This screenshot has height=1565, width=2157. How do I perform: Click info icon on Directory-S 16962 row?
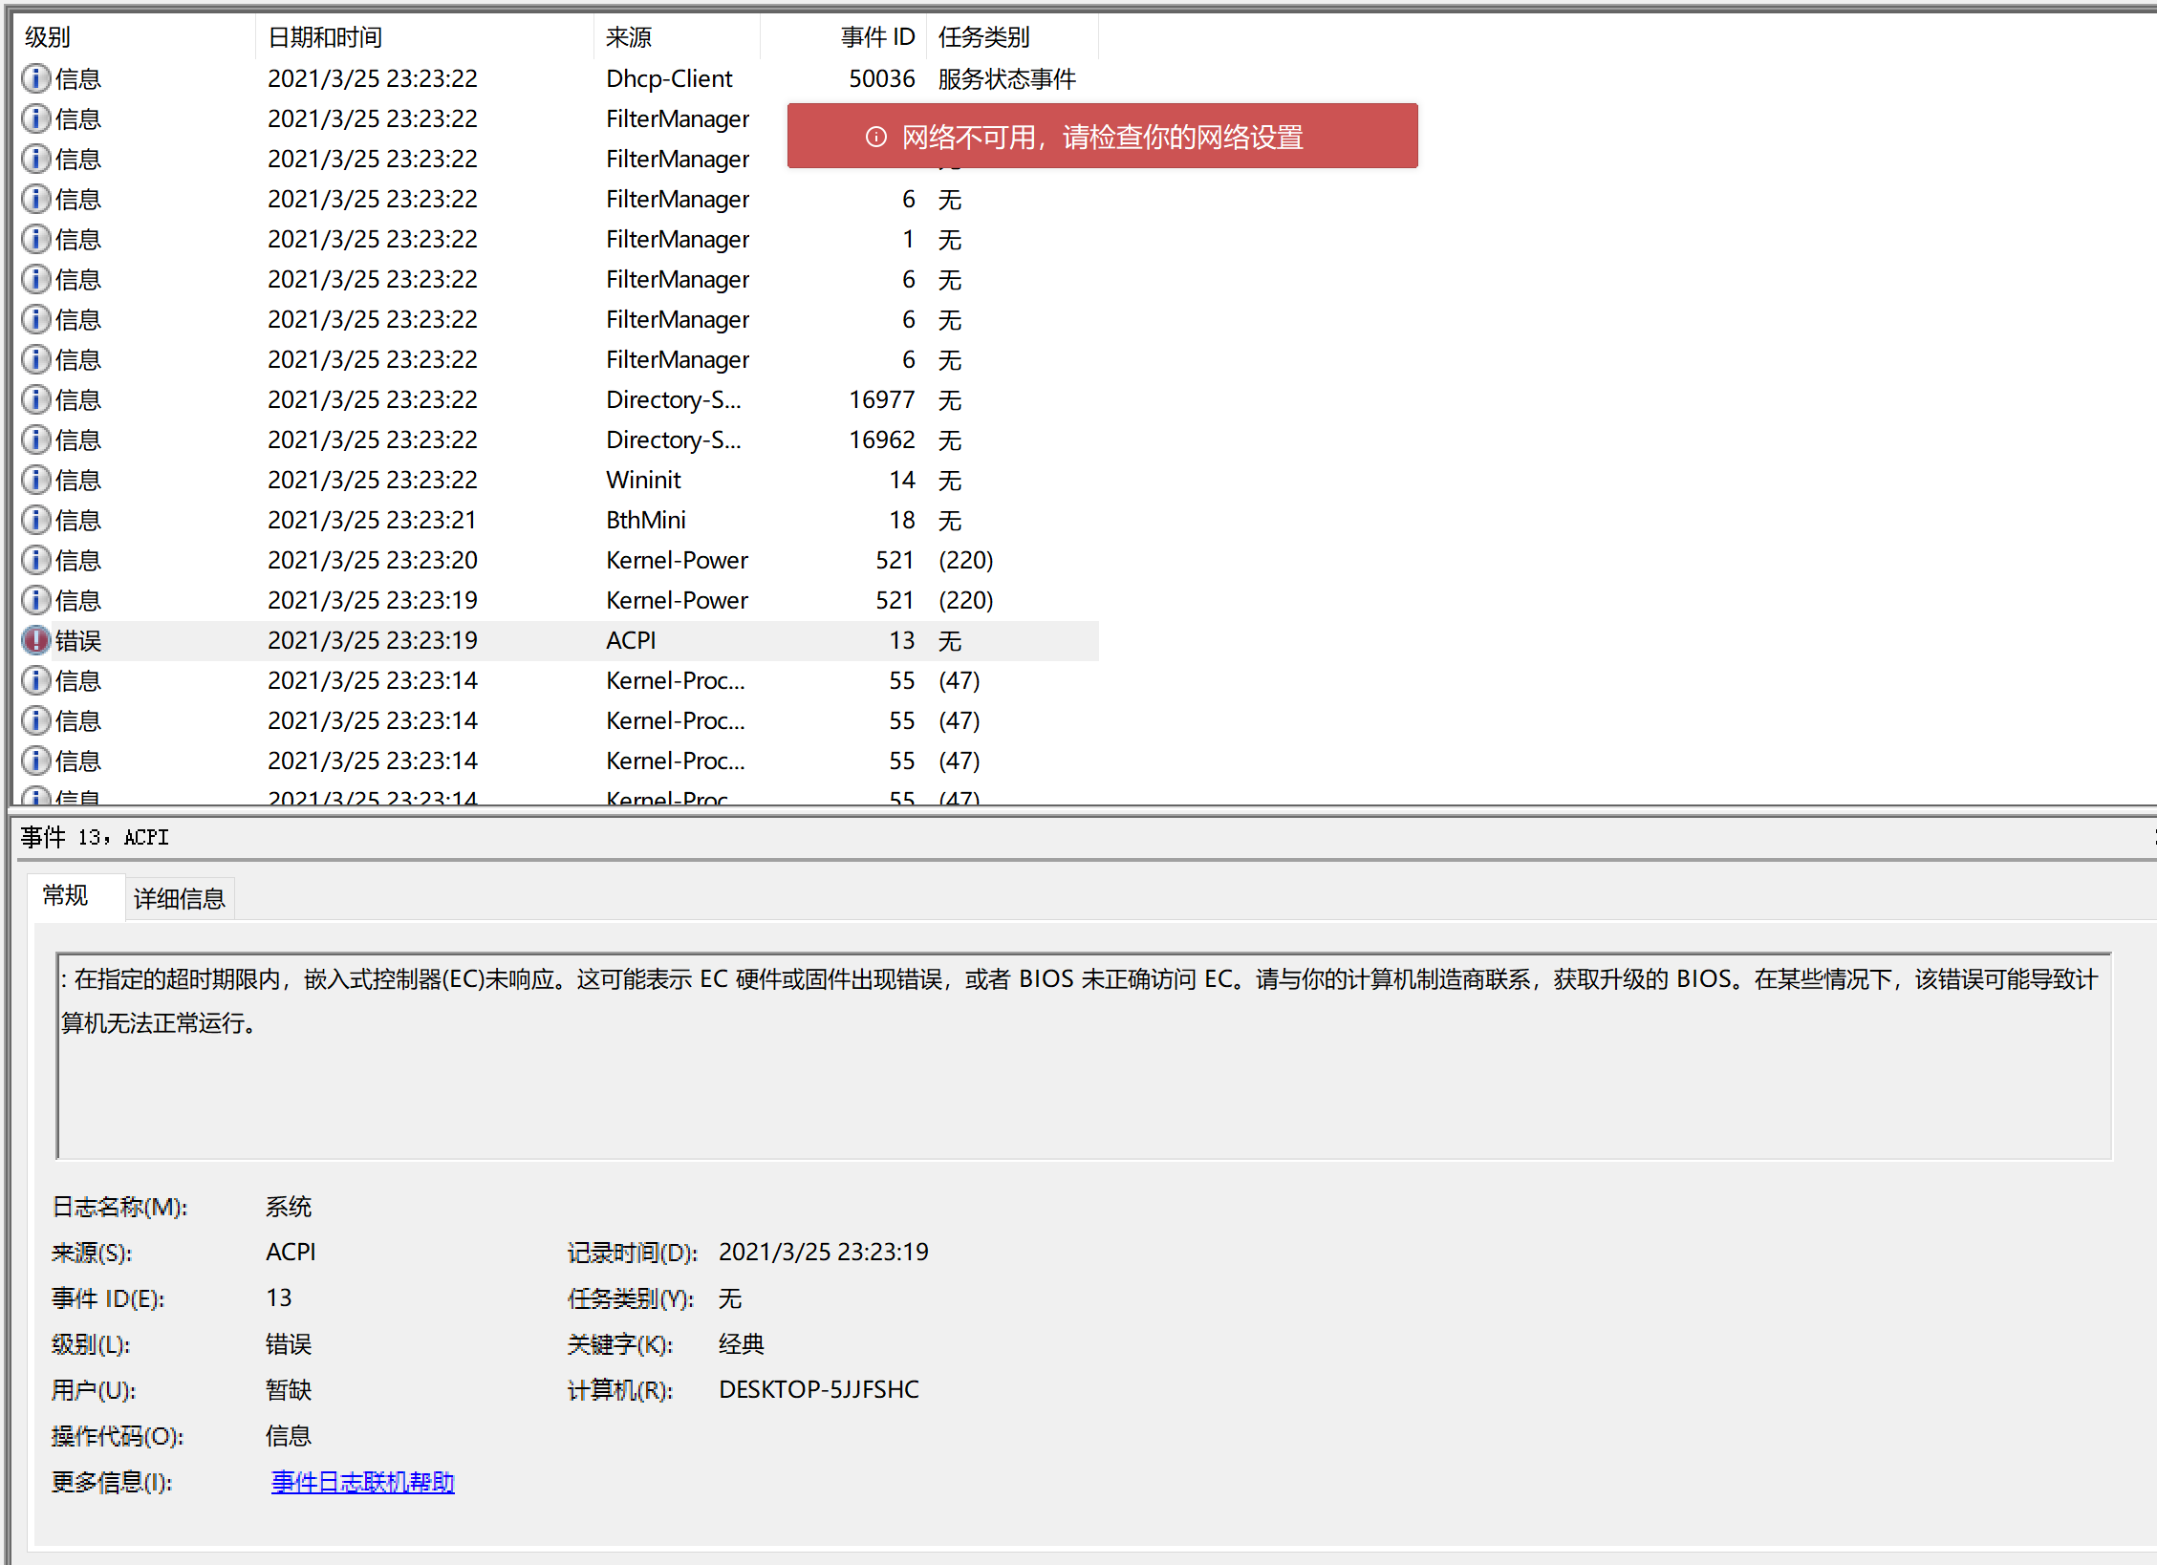click(x=35, y=439)
